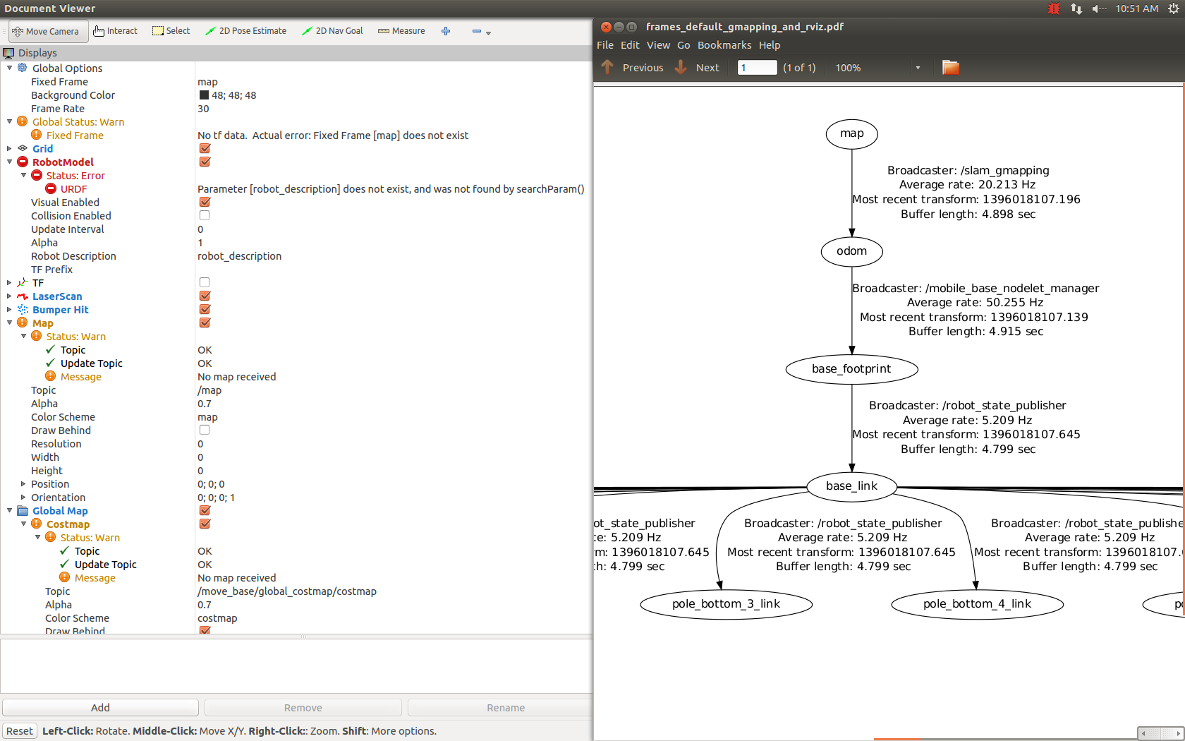The height and width of the screenshot is (741, 1185).
Task: Open the Help menu in PDF viewer
Action: coord(770,45)
